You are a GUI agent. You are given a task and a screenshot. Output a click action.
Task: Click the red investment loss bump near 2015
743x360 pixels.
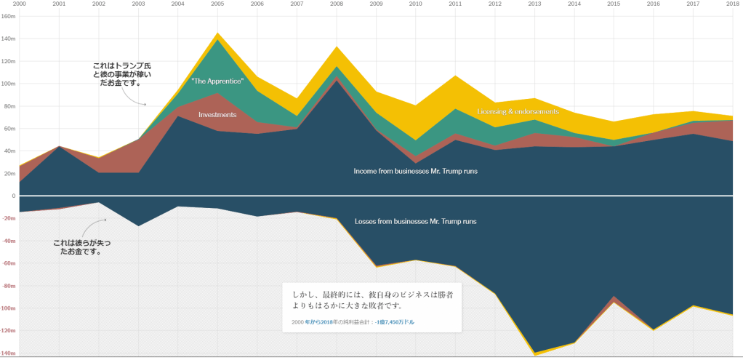click(614, 299)
